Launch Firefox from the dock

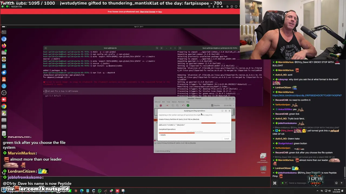(x=4, y=46)
